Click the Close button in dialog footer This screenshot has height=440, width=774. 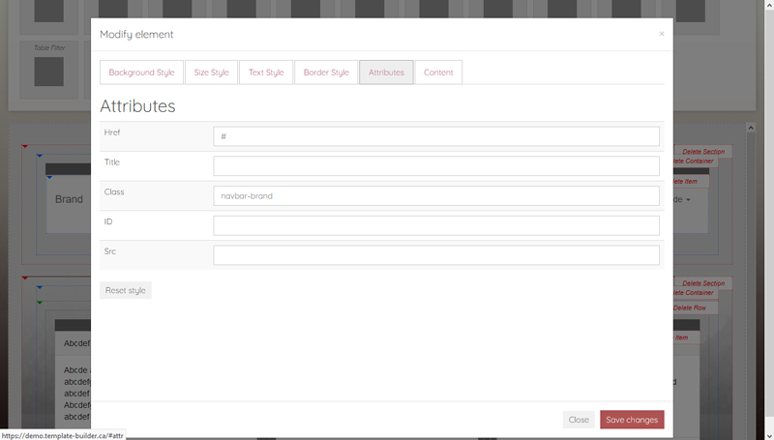579,420
